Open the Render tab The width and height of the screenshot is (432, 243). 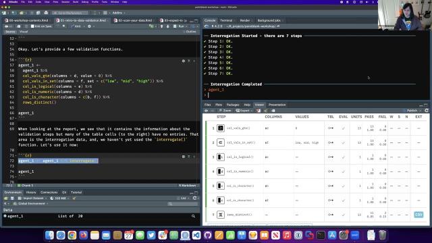point(244,20)
